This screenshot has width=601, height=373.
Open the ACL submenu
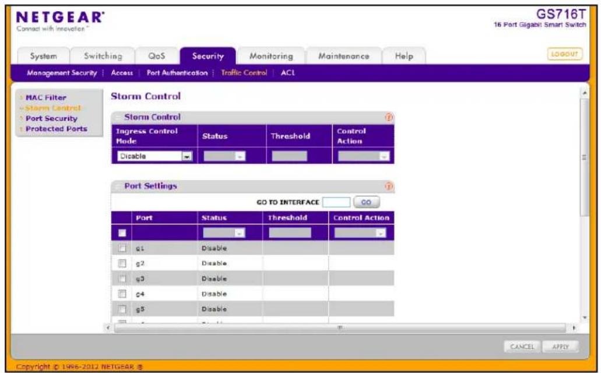point(288,73)
